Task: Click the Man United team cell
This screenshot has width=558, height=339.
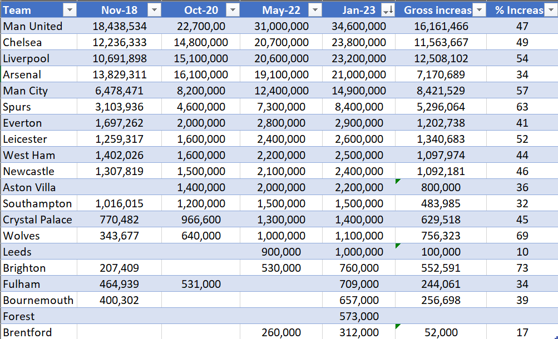Action: point(39,26)
